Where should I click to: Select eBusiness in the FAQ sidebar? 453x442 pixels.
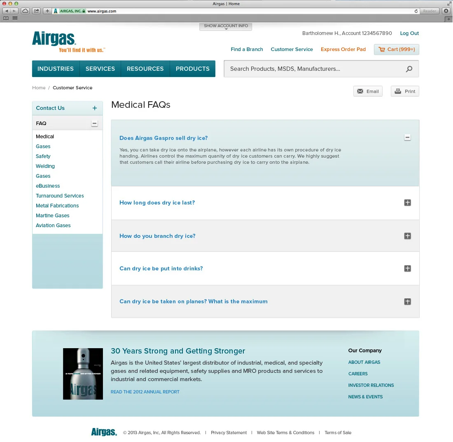[x=48, y=186]
